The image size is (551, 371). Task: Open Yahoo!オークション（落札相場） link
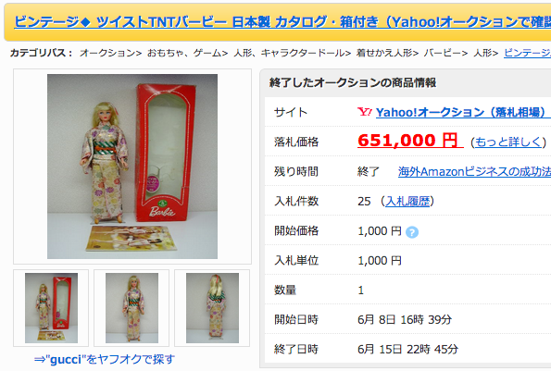click(463, 112)
